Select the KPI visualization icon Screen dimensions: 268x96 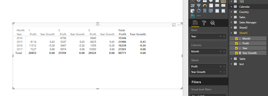223,6
